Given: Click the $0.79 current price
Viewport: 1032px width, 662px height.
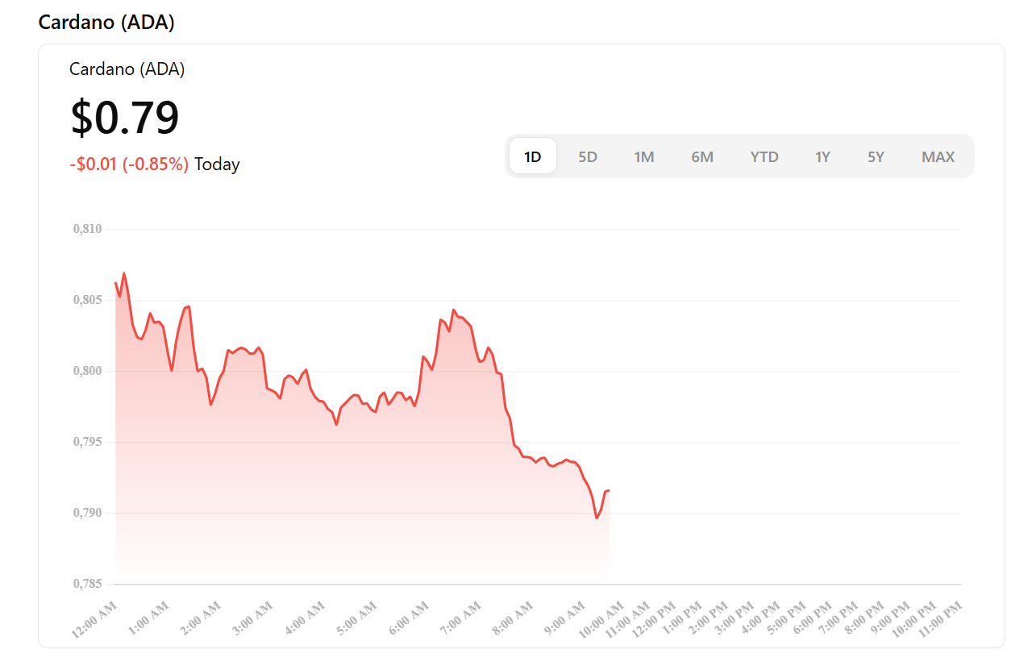Looking at the screenshot, I should click(125, 118).
